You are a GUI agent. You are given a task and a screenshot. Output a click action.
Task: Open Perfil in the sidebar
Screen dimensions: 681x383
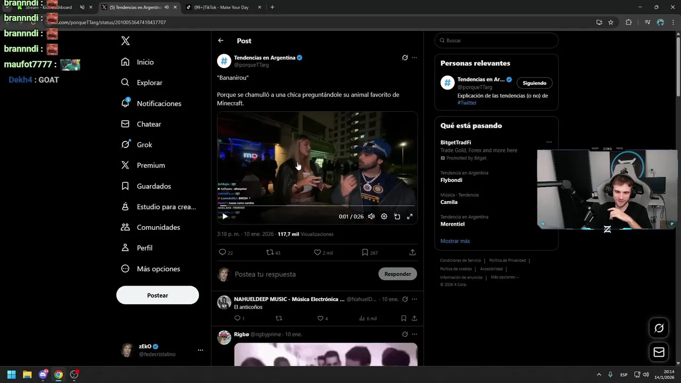[137, 248]
